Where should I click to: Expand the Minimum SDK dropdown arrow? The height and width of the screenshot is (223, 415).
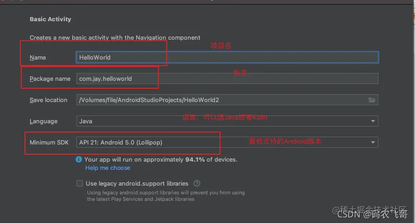[373, 143]
